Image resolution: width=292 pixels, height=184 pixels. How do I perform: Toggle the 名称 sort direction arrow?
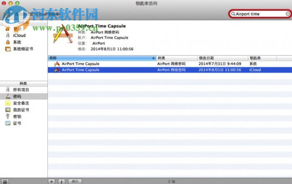153,58
